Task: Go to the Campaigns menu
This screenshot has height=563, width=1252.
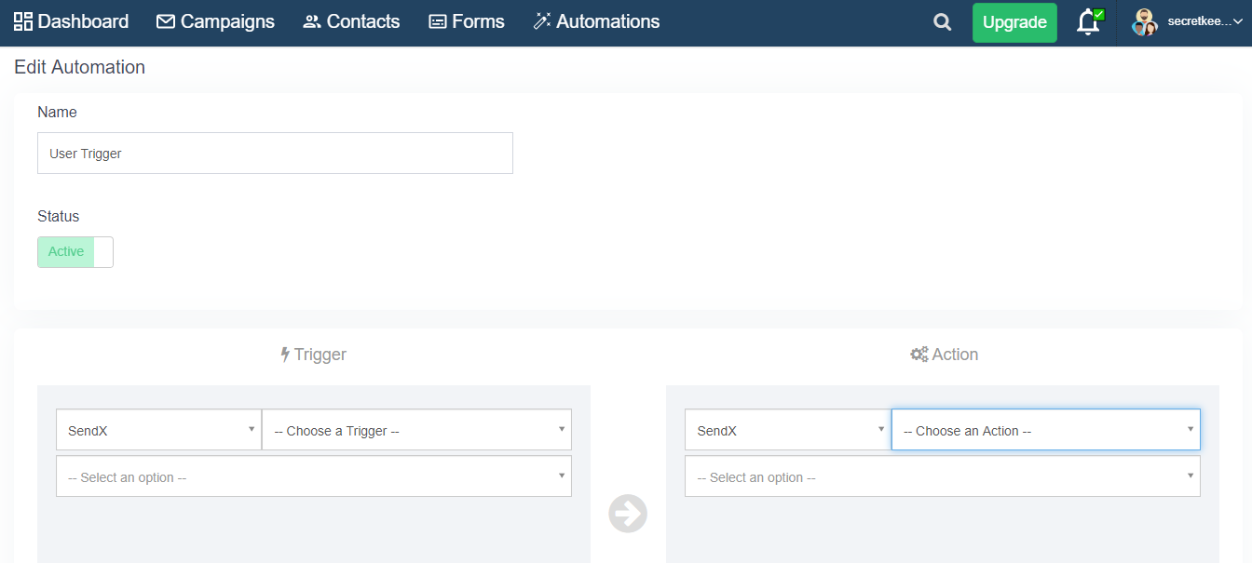Action: coord(227,21)
